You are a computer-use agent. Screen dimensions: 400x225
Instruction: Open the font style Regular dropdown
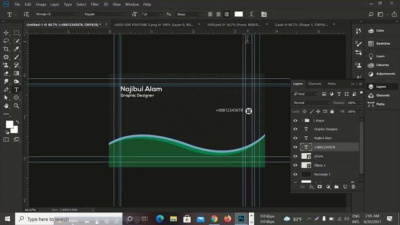click(x=125, y=14)
